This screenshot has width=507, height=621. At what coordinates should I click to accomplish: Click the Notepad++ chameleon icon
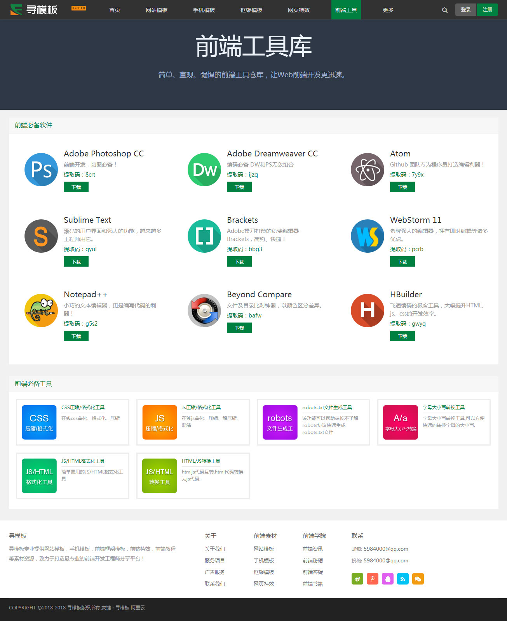click(41, 310)
